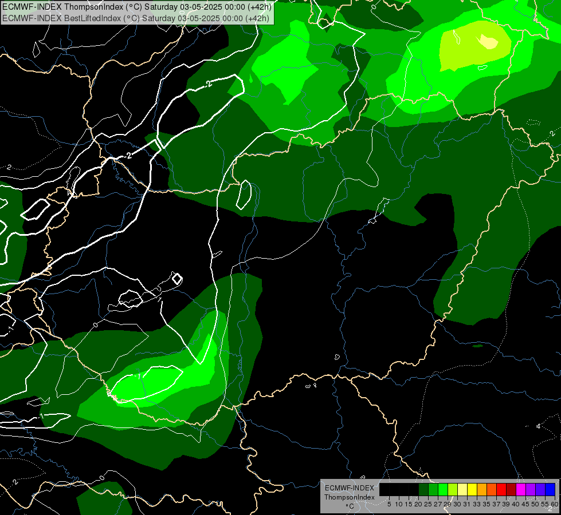The height and width of the screenshot is (515, 561).
Task: Click the 'ECMWF-INDEX' label in the legend
Action: [x=350, y=488]
